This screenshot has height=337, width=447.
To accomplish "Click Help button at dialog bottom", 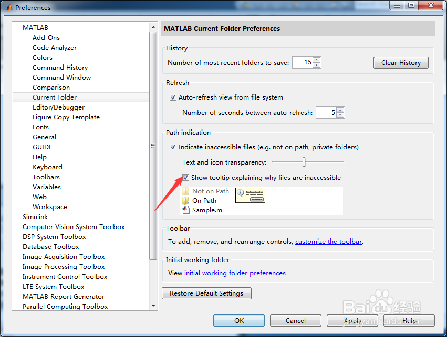I will coord(409,321).
